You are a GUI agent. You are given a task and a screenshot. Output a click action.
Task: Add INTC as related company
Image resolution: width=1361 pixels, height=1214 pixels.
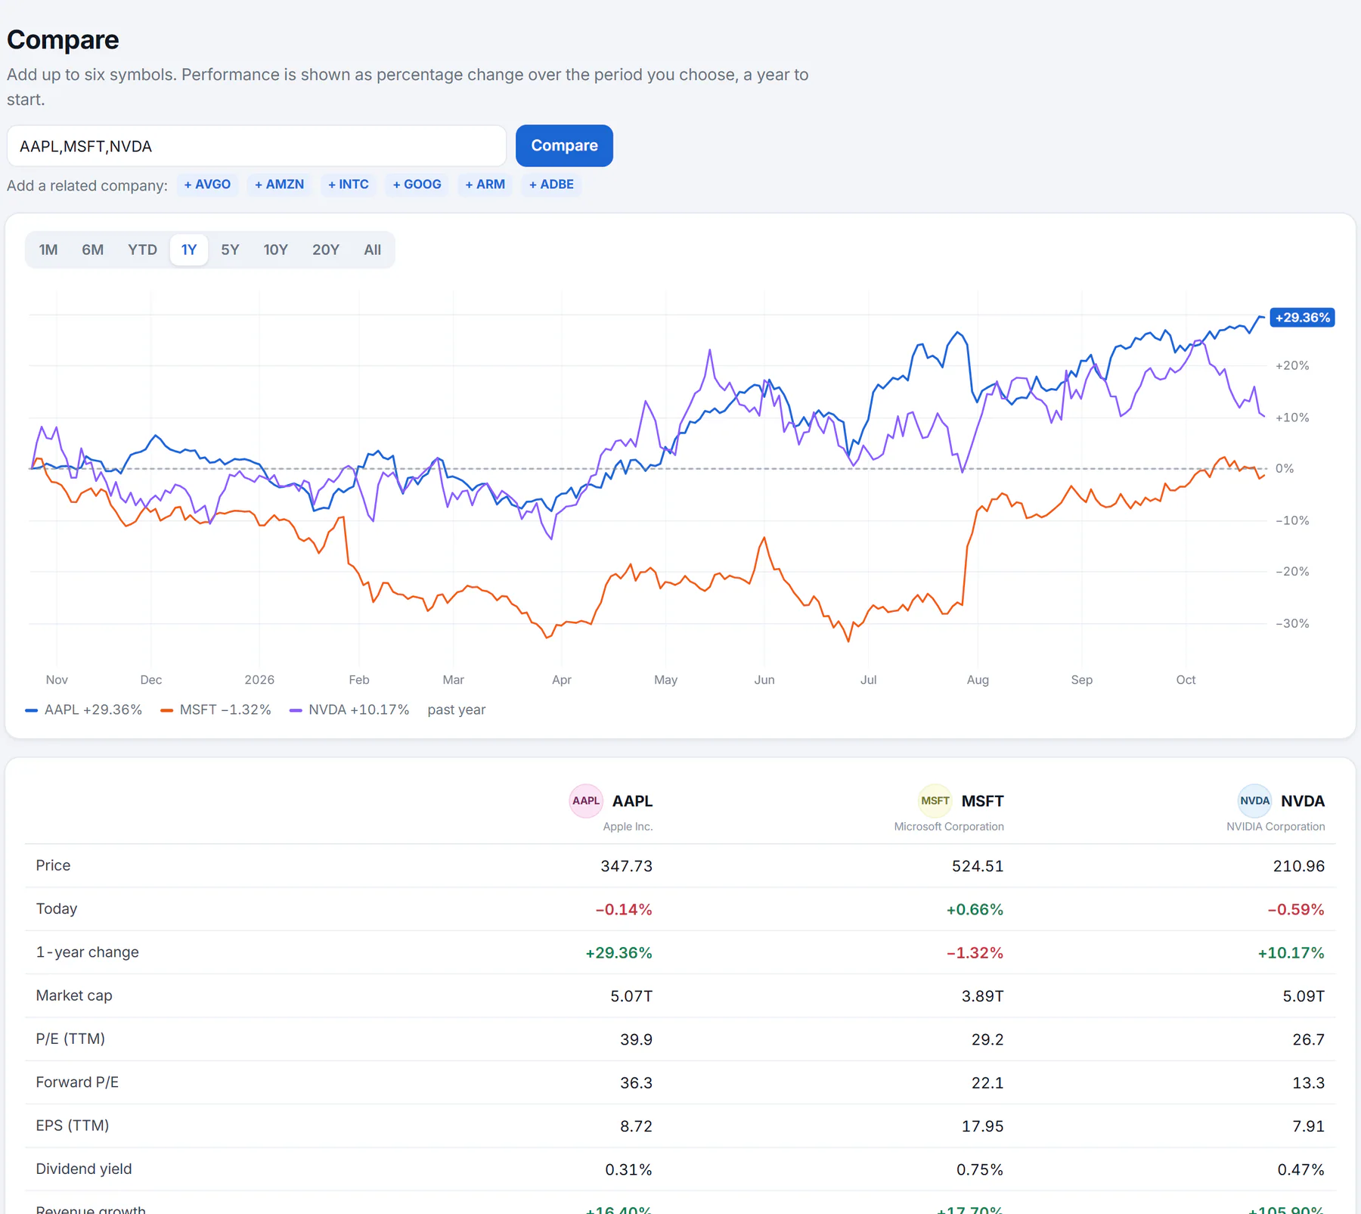349,185
